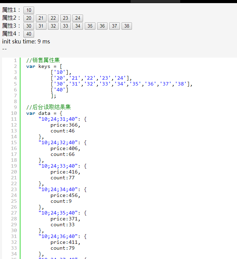
Task: Click the price:456 line
Action: (x=65, y=196)
